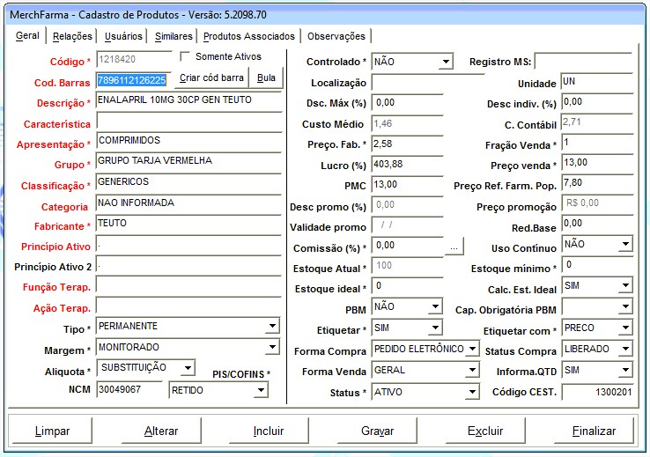This screenshot has height=457, width=650.
Task: Click the Criar cód barra button
Action: [211, 78]
